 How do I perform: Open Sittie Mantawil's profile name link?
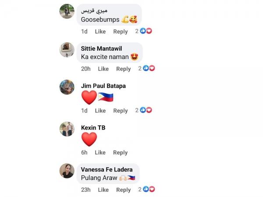click(101, 49)
